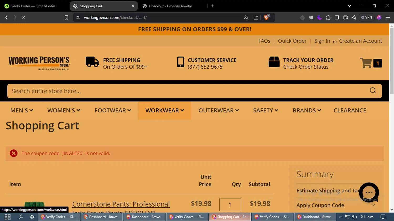Click the Working Person's Store logo

39,63
